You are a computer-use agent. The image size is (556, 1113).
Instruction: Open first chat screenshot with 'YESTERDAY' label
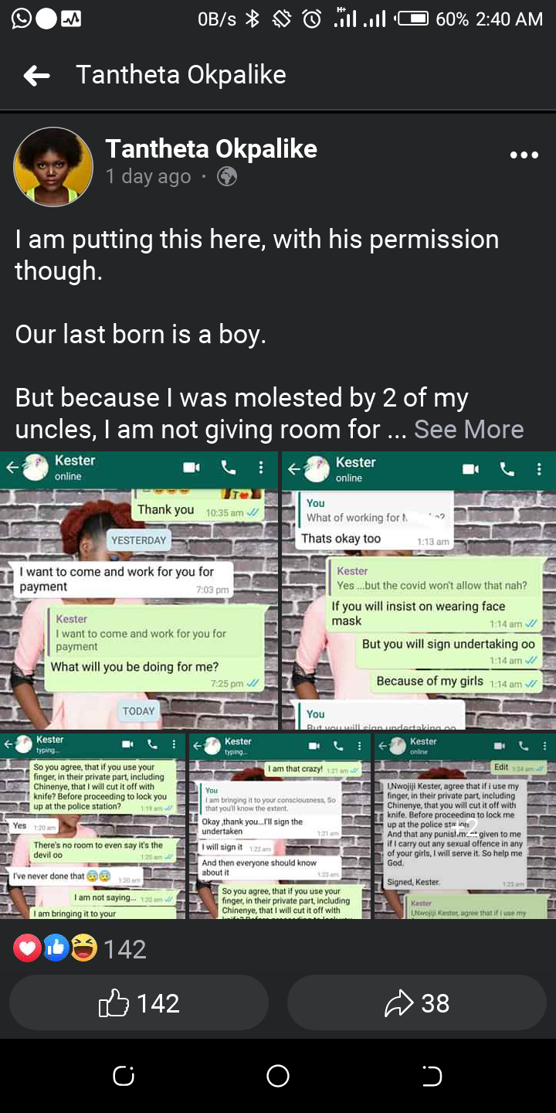click(x=139, y=591)
